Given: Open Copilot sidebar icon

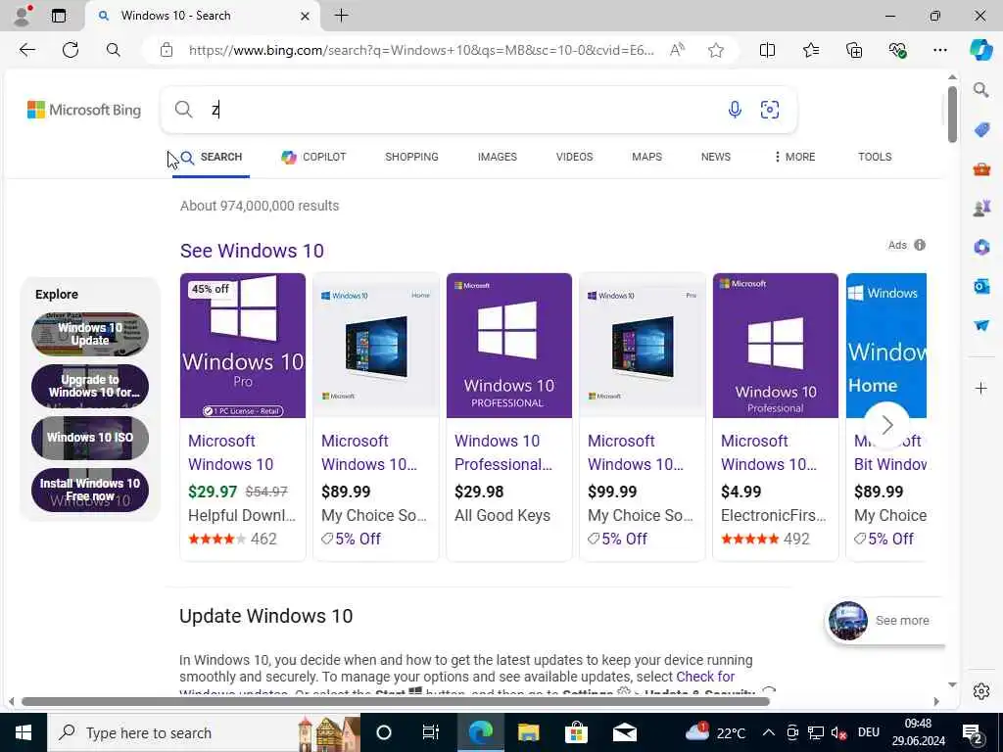Looking at the screenshot, I should 980,50.
